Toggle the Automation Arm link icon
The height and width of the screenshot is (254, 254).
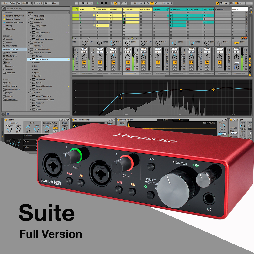116,3
